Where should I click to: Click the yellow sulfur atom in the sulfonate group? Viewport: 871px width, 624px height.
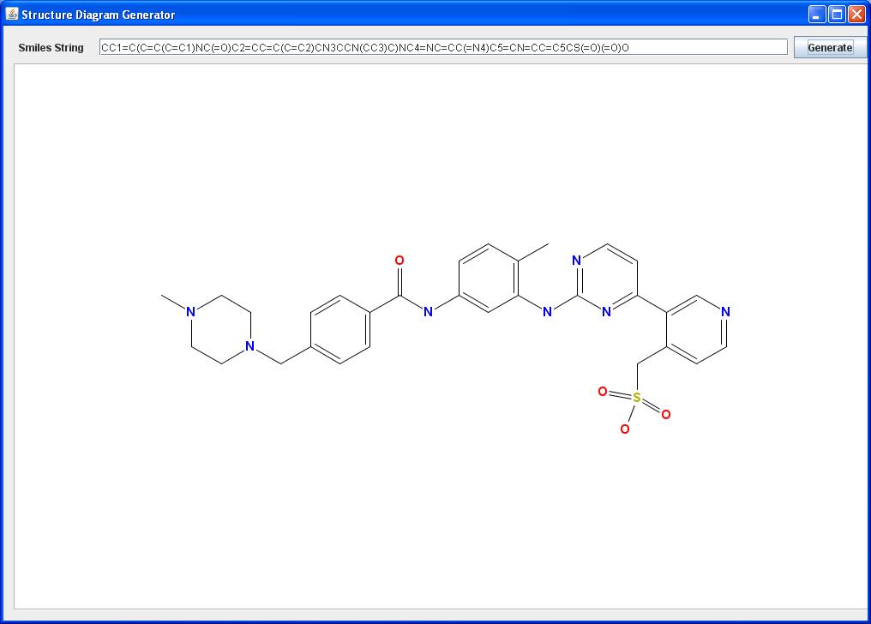636,397
